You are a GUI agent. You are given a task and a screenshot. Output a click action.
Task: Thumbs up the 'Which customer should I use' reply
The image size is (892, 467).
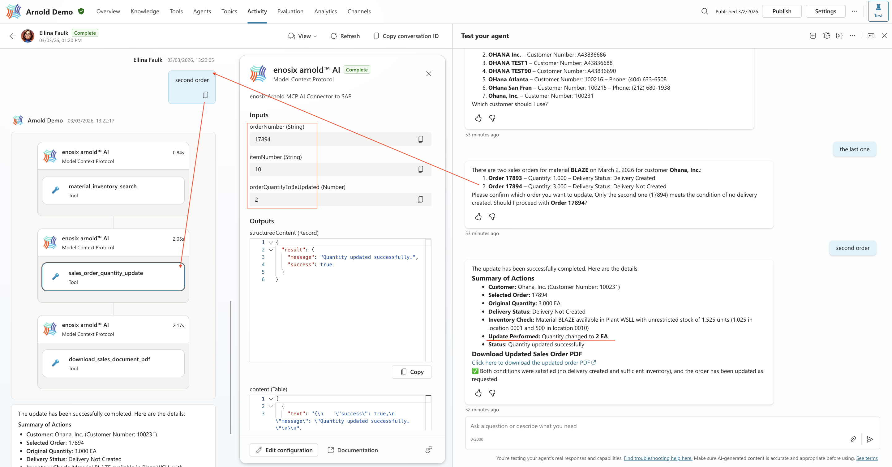click(x=478, y=118)
